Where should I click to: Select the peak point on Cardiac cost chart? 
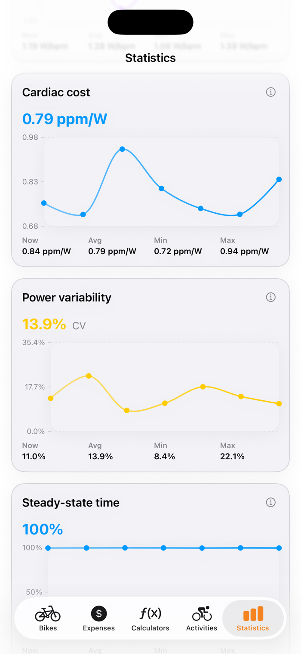122,149
